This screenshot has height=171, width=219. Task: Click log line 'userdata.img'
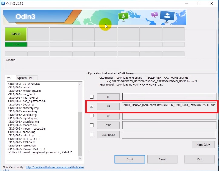point(23,122)
